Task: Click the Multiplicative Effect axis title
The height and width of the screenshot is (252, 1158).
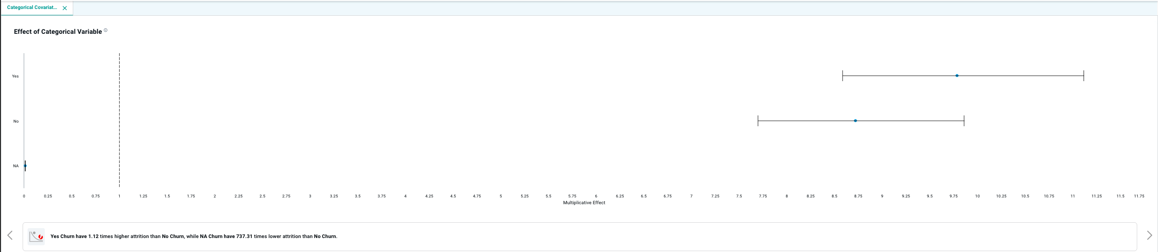Action: (x=584, y=203)
